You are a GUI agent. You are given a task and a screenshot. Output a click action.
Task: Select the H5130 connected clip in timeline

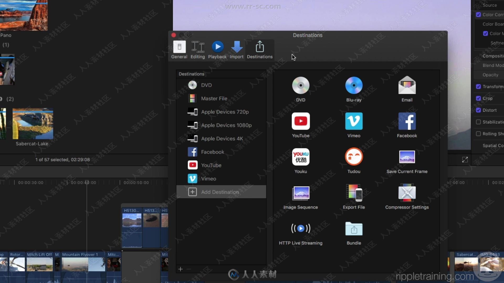tap(132, 227)
